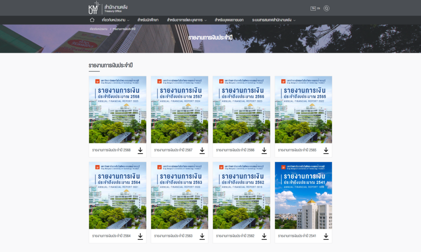This screenshot has width=421, height=252.
Task: Download the 2568 annual report
Action: click(140, 150)
